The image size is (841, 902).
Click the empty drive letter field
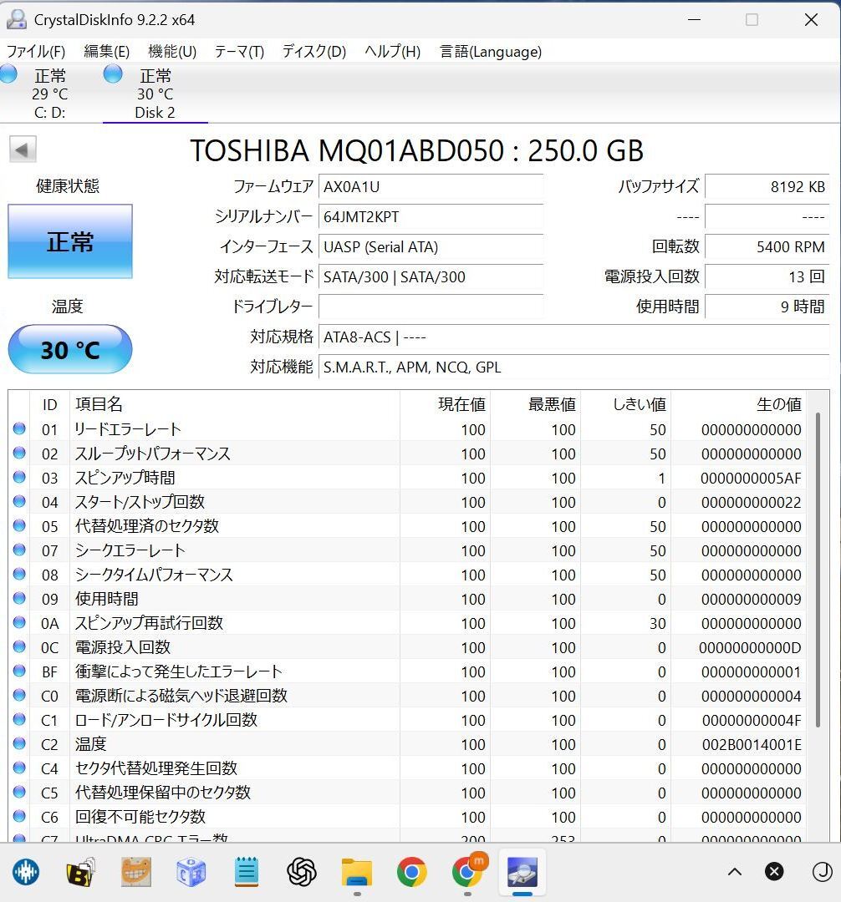pyautogui.click(x=431, y=307)
